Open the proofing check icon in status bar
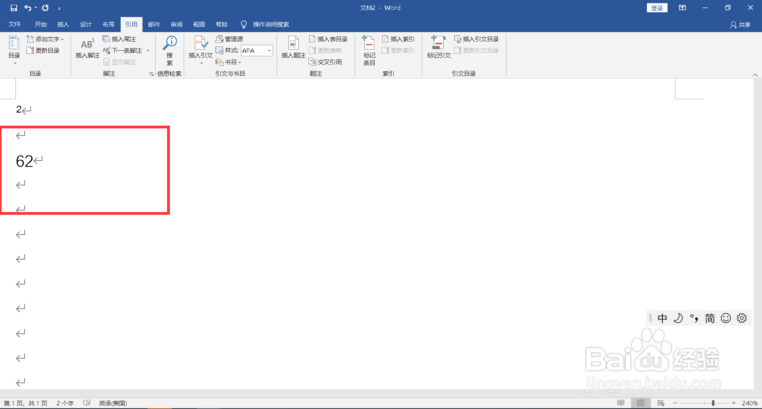 coord(87,403)
